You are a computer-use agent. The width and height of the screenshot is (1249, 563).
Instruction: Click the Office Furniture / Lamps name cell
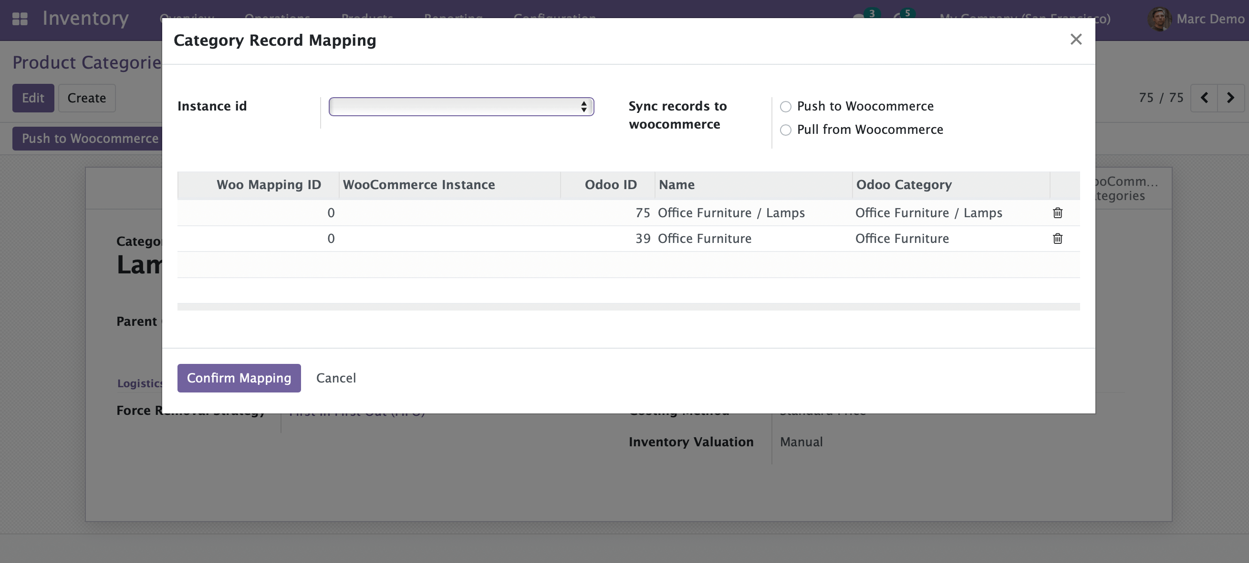point(731,213)
